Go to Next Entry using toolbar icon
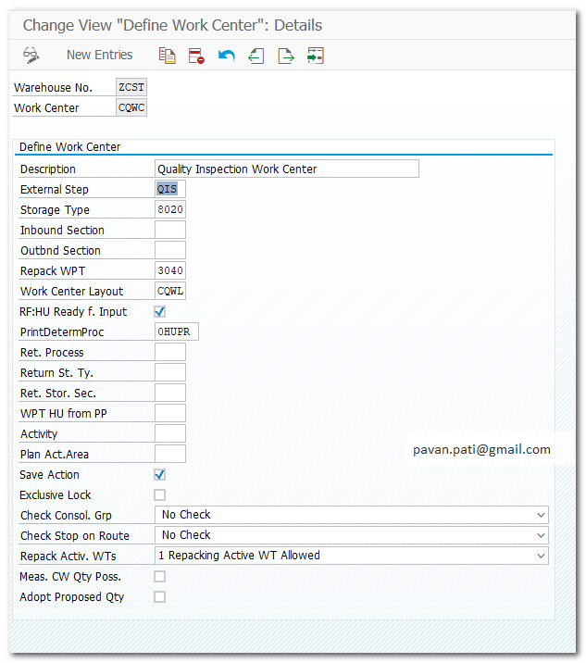The image size is (586, 663). (x=286, y=56)
